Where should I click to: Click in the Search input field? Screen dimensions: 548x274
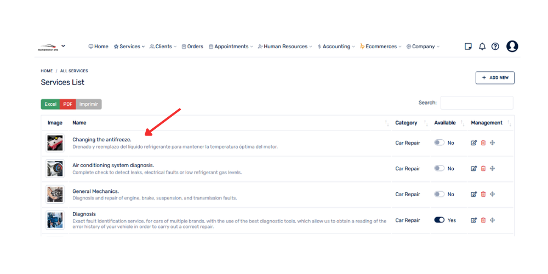[477, 103]
